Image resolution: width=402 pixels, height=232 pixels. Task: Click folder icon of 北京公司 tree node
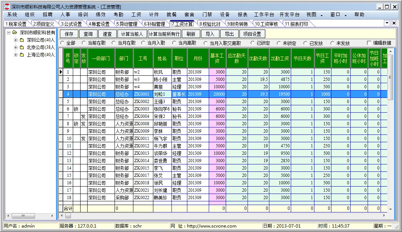(x=22, y=47)
